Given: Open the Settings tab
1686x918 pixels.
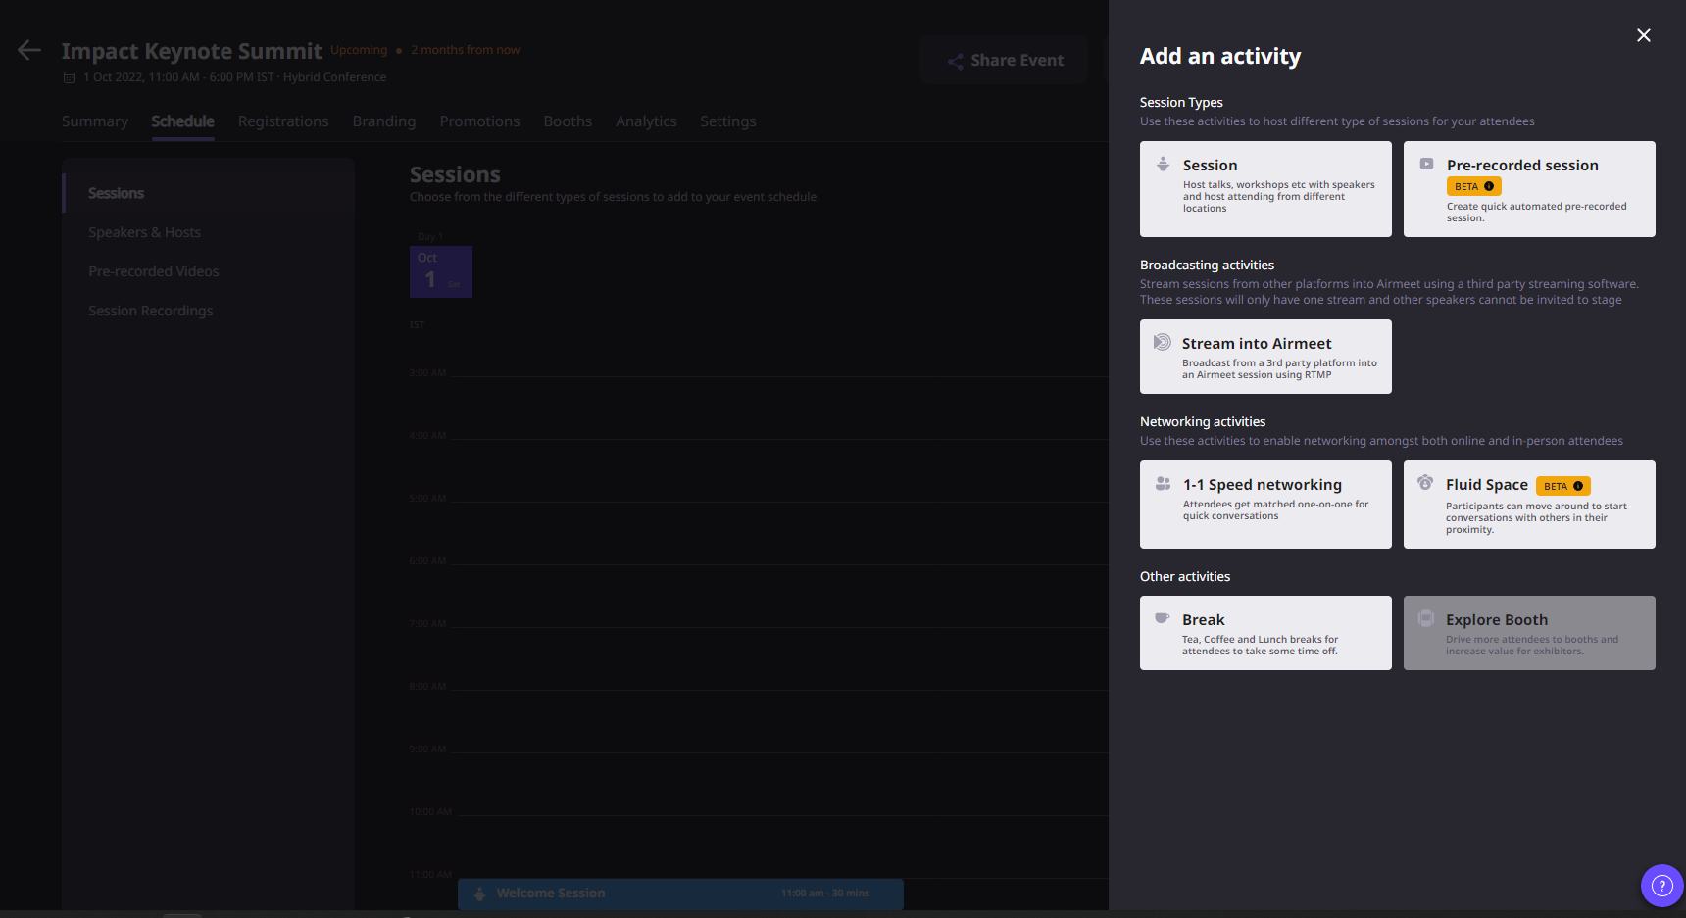Looking at the screenshot, I should tap(727, 121).
